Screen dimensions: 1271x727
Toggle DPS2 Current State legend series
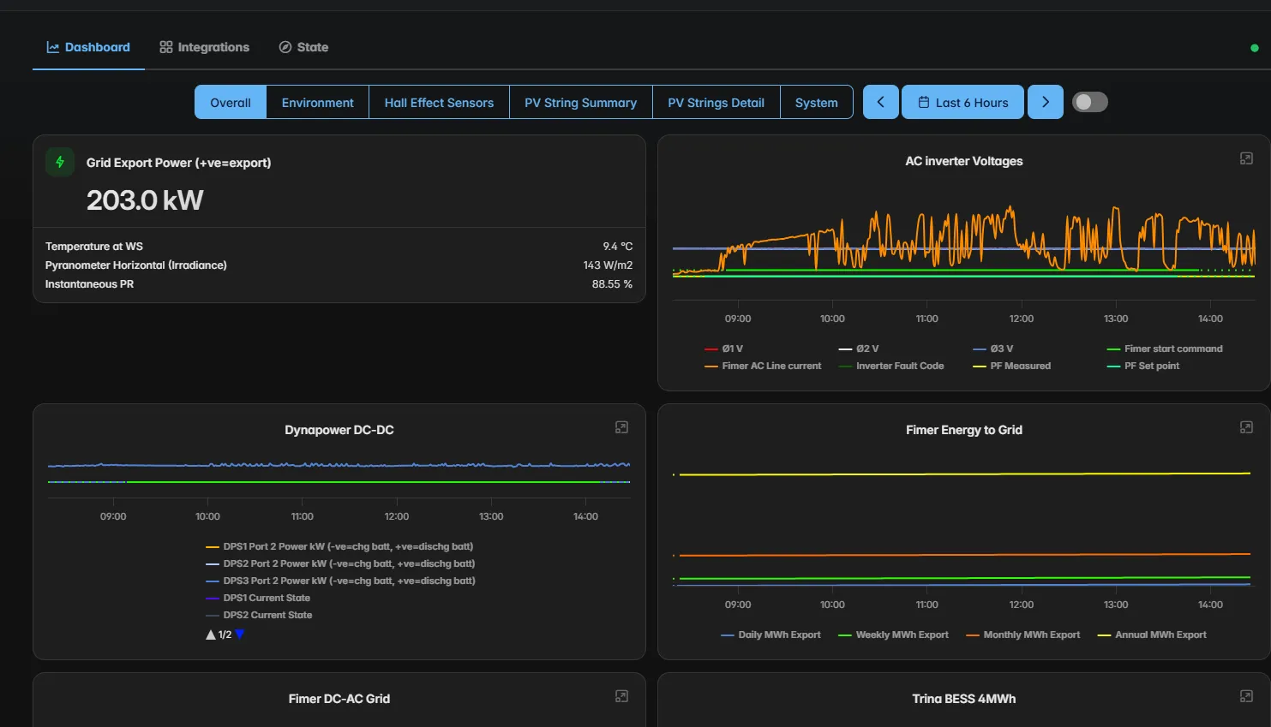pos(259,615)
